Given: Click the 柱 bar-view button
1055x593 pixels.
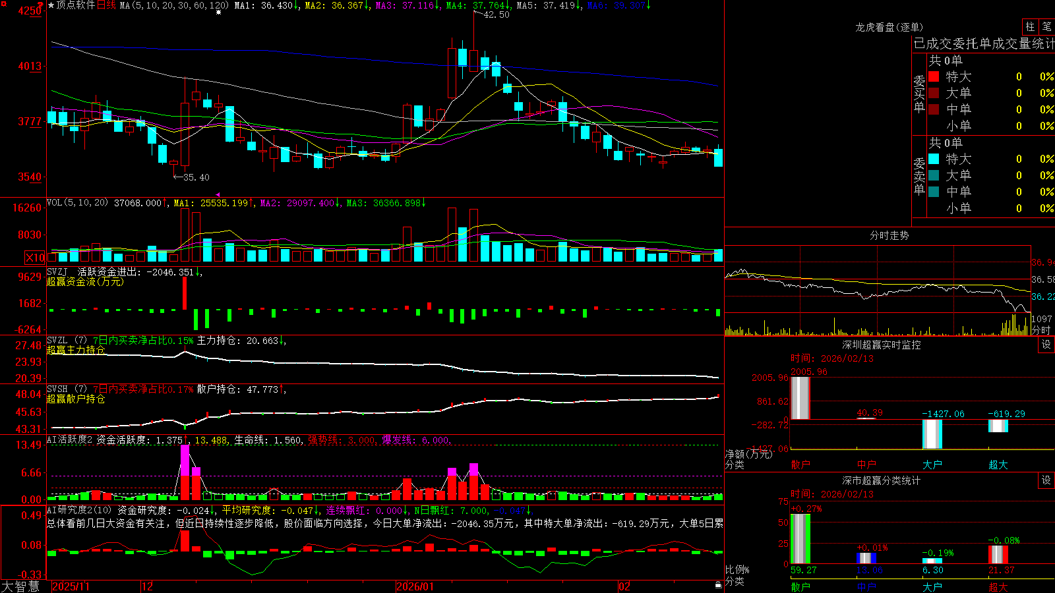Looking at the screenshot, I should (x=1030, y=27).
